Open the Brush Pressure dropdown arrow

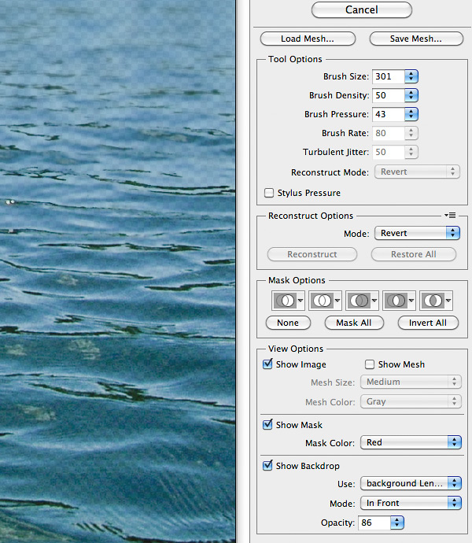(x=411, y=114)
